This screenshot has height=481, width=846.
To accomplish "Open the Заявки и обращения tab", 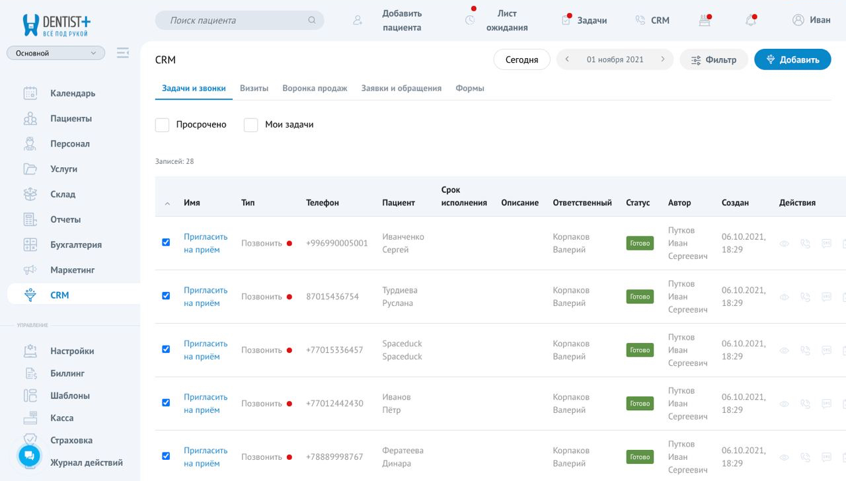I will [x=401, y=88].
